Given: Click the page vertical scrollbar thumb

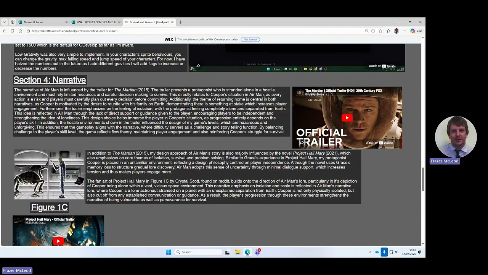Looking at the screenshot, I should pyautogui.click(x=422, y=179).
